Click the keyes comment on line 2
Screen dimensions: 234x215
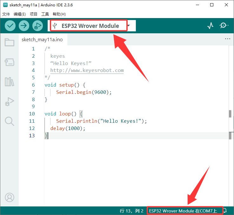[x=57, y=56]
